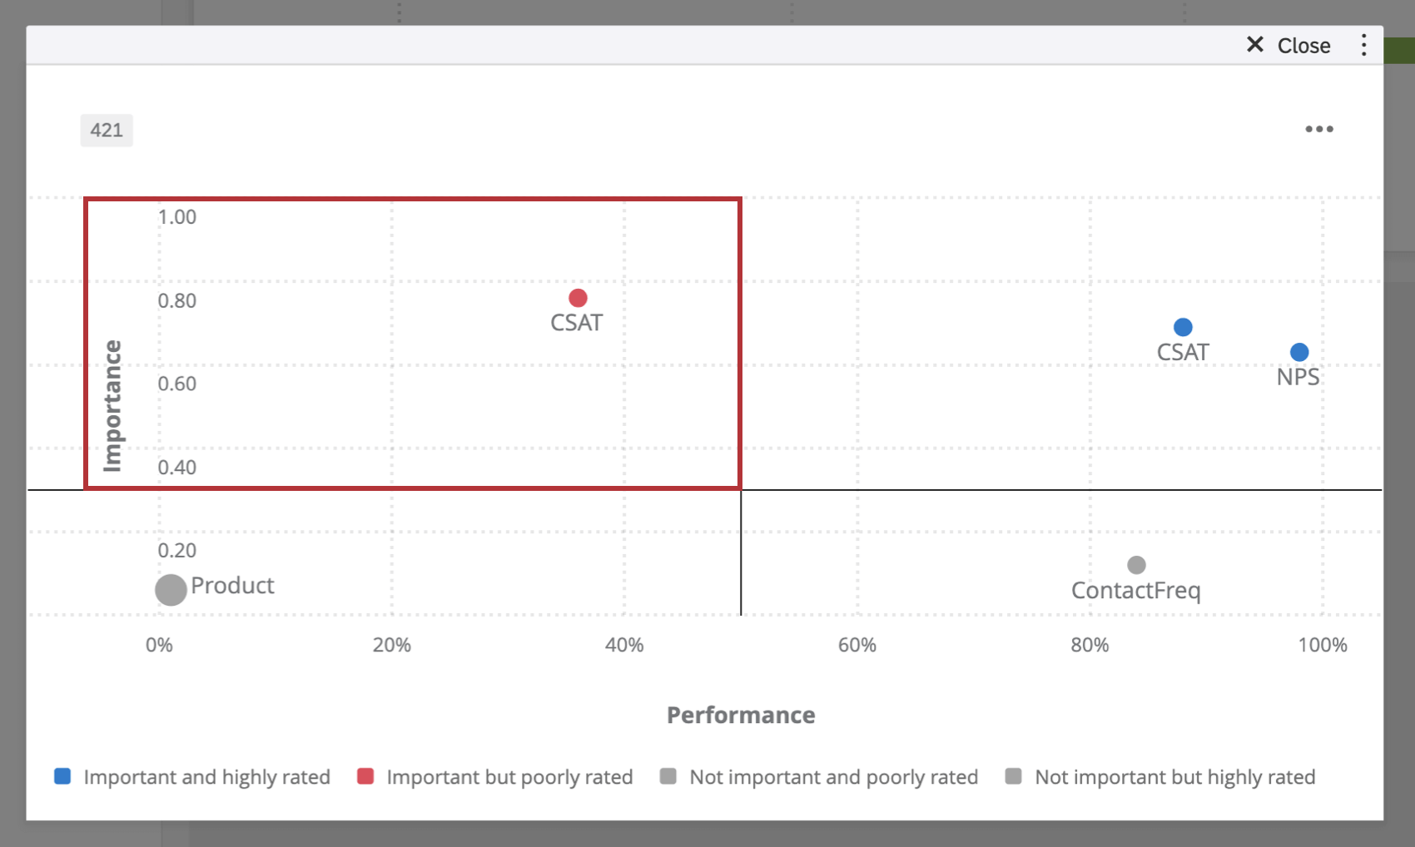Image resolution: width=1415 pixels, height=847 pixels.
Task: Click the Close button to dismiss the dialog
Action: coord(1286,45)
